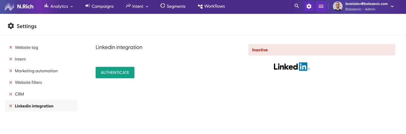Click red X beside Marketing automation
The image size is (406, 134).
click(11, 71)
